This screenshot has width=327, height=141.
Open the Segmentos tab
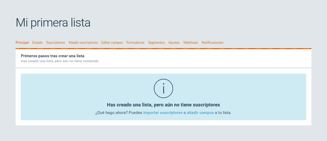(156, 42)
